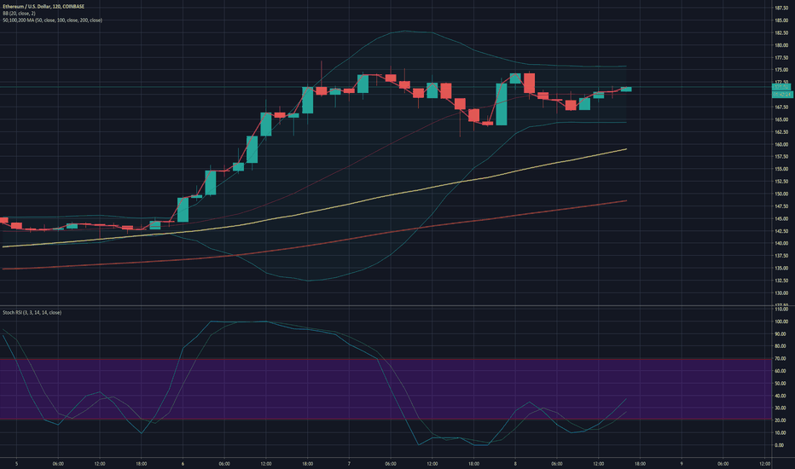Viewport: 795px width, 469px height.
Task: Click the "130.00" price axis label
Action: click(x=781, y=293)
